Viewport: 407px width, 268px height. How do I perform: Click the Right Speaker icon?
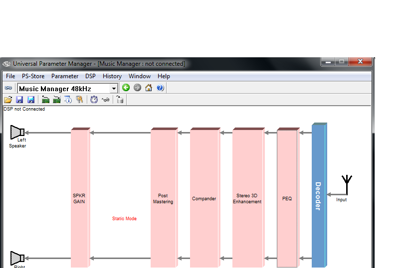pos(17,258)
